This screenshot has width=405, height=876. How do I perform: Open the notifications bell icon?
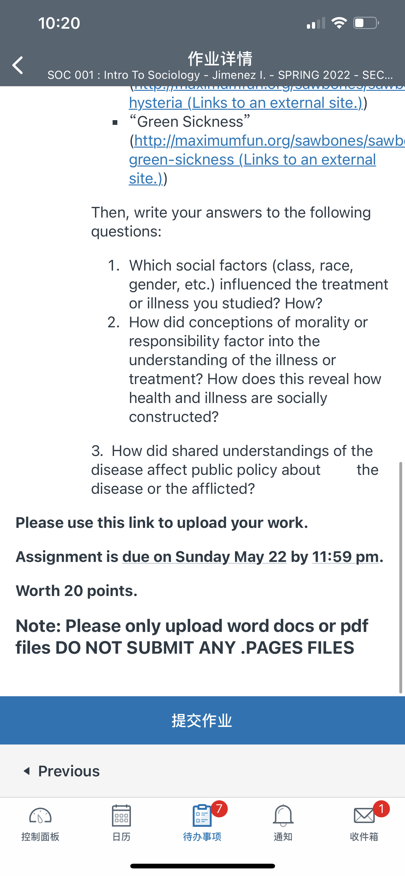(283, 815)
